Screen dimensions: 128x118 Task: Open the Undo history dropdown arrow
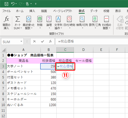click(16, 4)
